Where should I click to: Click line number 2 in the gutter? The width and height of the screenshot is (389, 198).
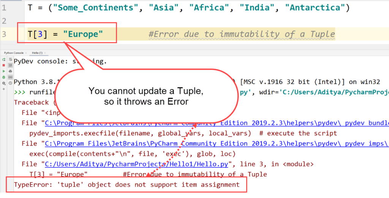point(4,21)
